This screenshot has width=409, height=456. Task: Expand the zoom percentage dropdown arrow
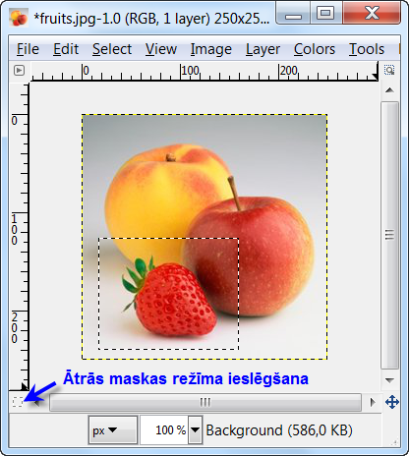point(195,429)
